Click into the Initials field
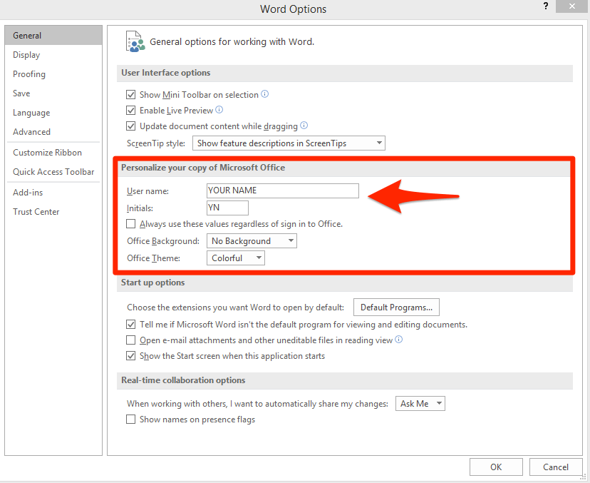This screenshot has width=590, height=483. [227, 208]
